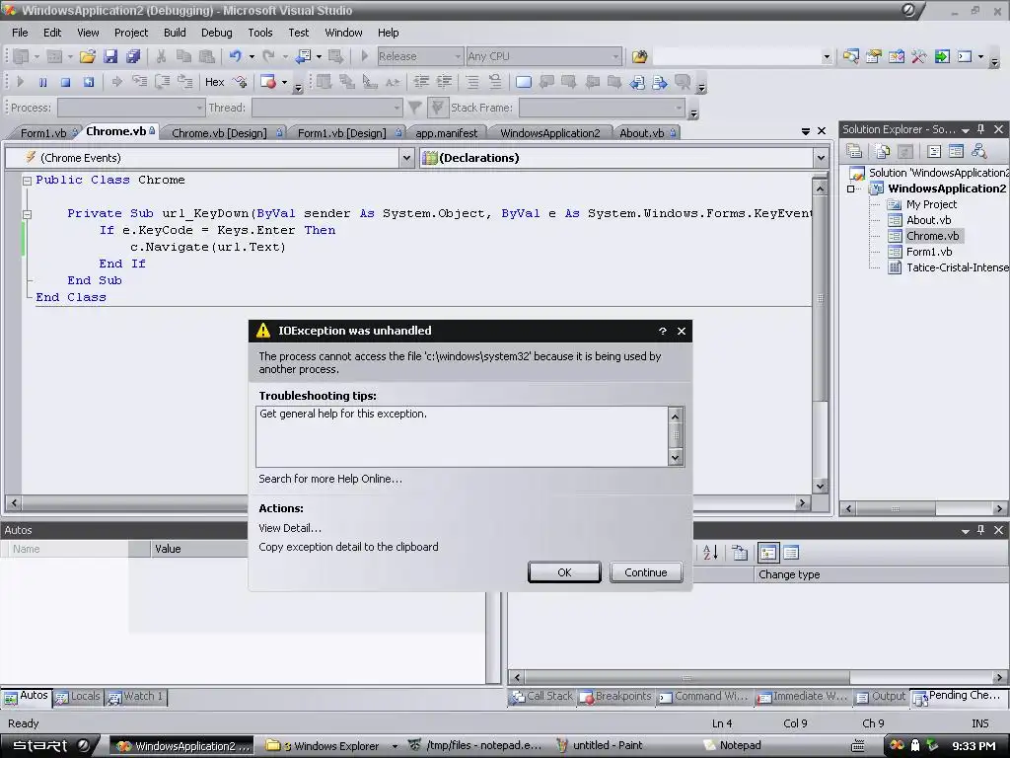Click Continue in the IOException dialog
The height and width of the screenshot is (758, 1010).
pos(645,572)
